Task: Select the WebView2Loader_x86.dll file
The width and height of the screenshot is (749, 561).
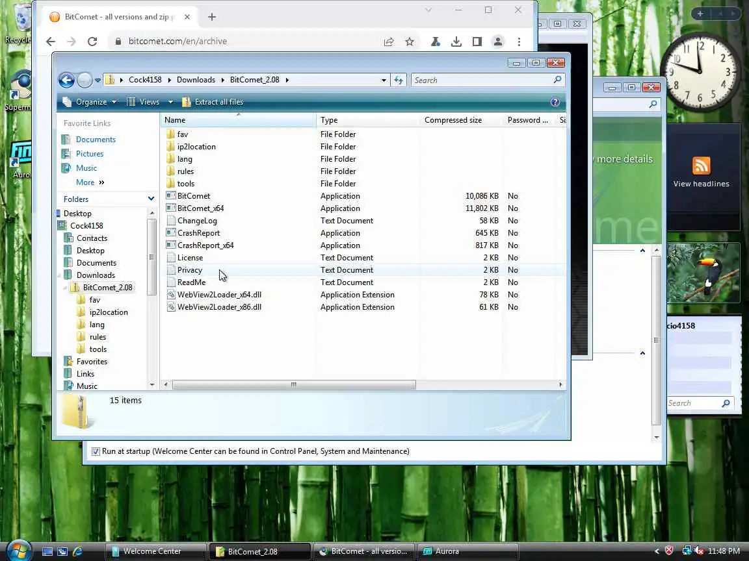Action: pos(219,307)
